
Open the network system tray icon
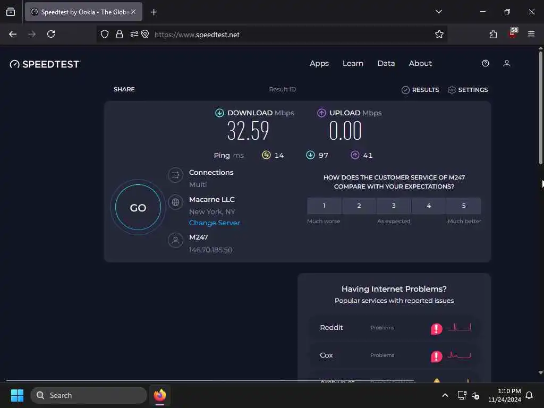462,395
